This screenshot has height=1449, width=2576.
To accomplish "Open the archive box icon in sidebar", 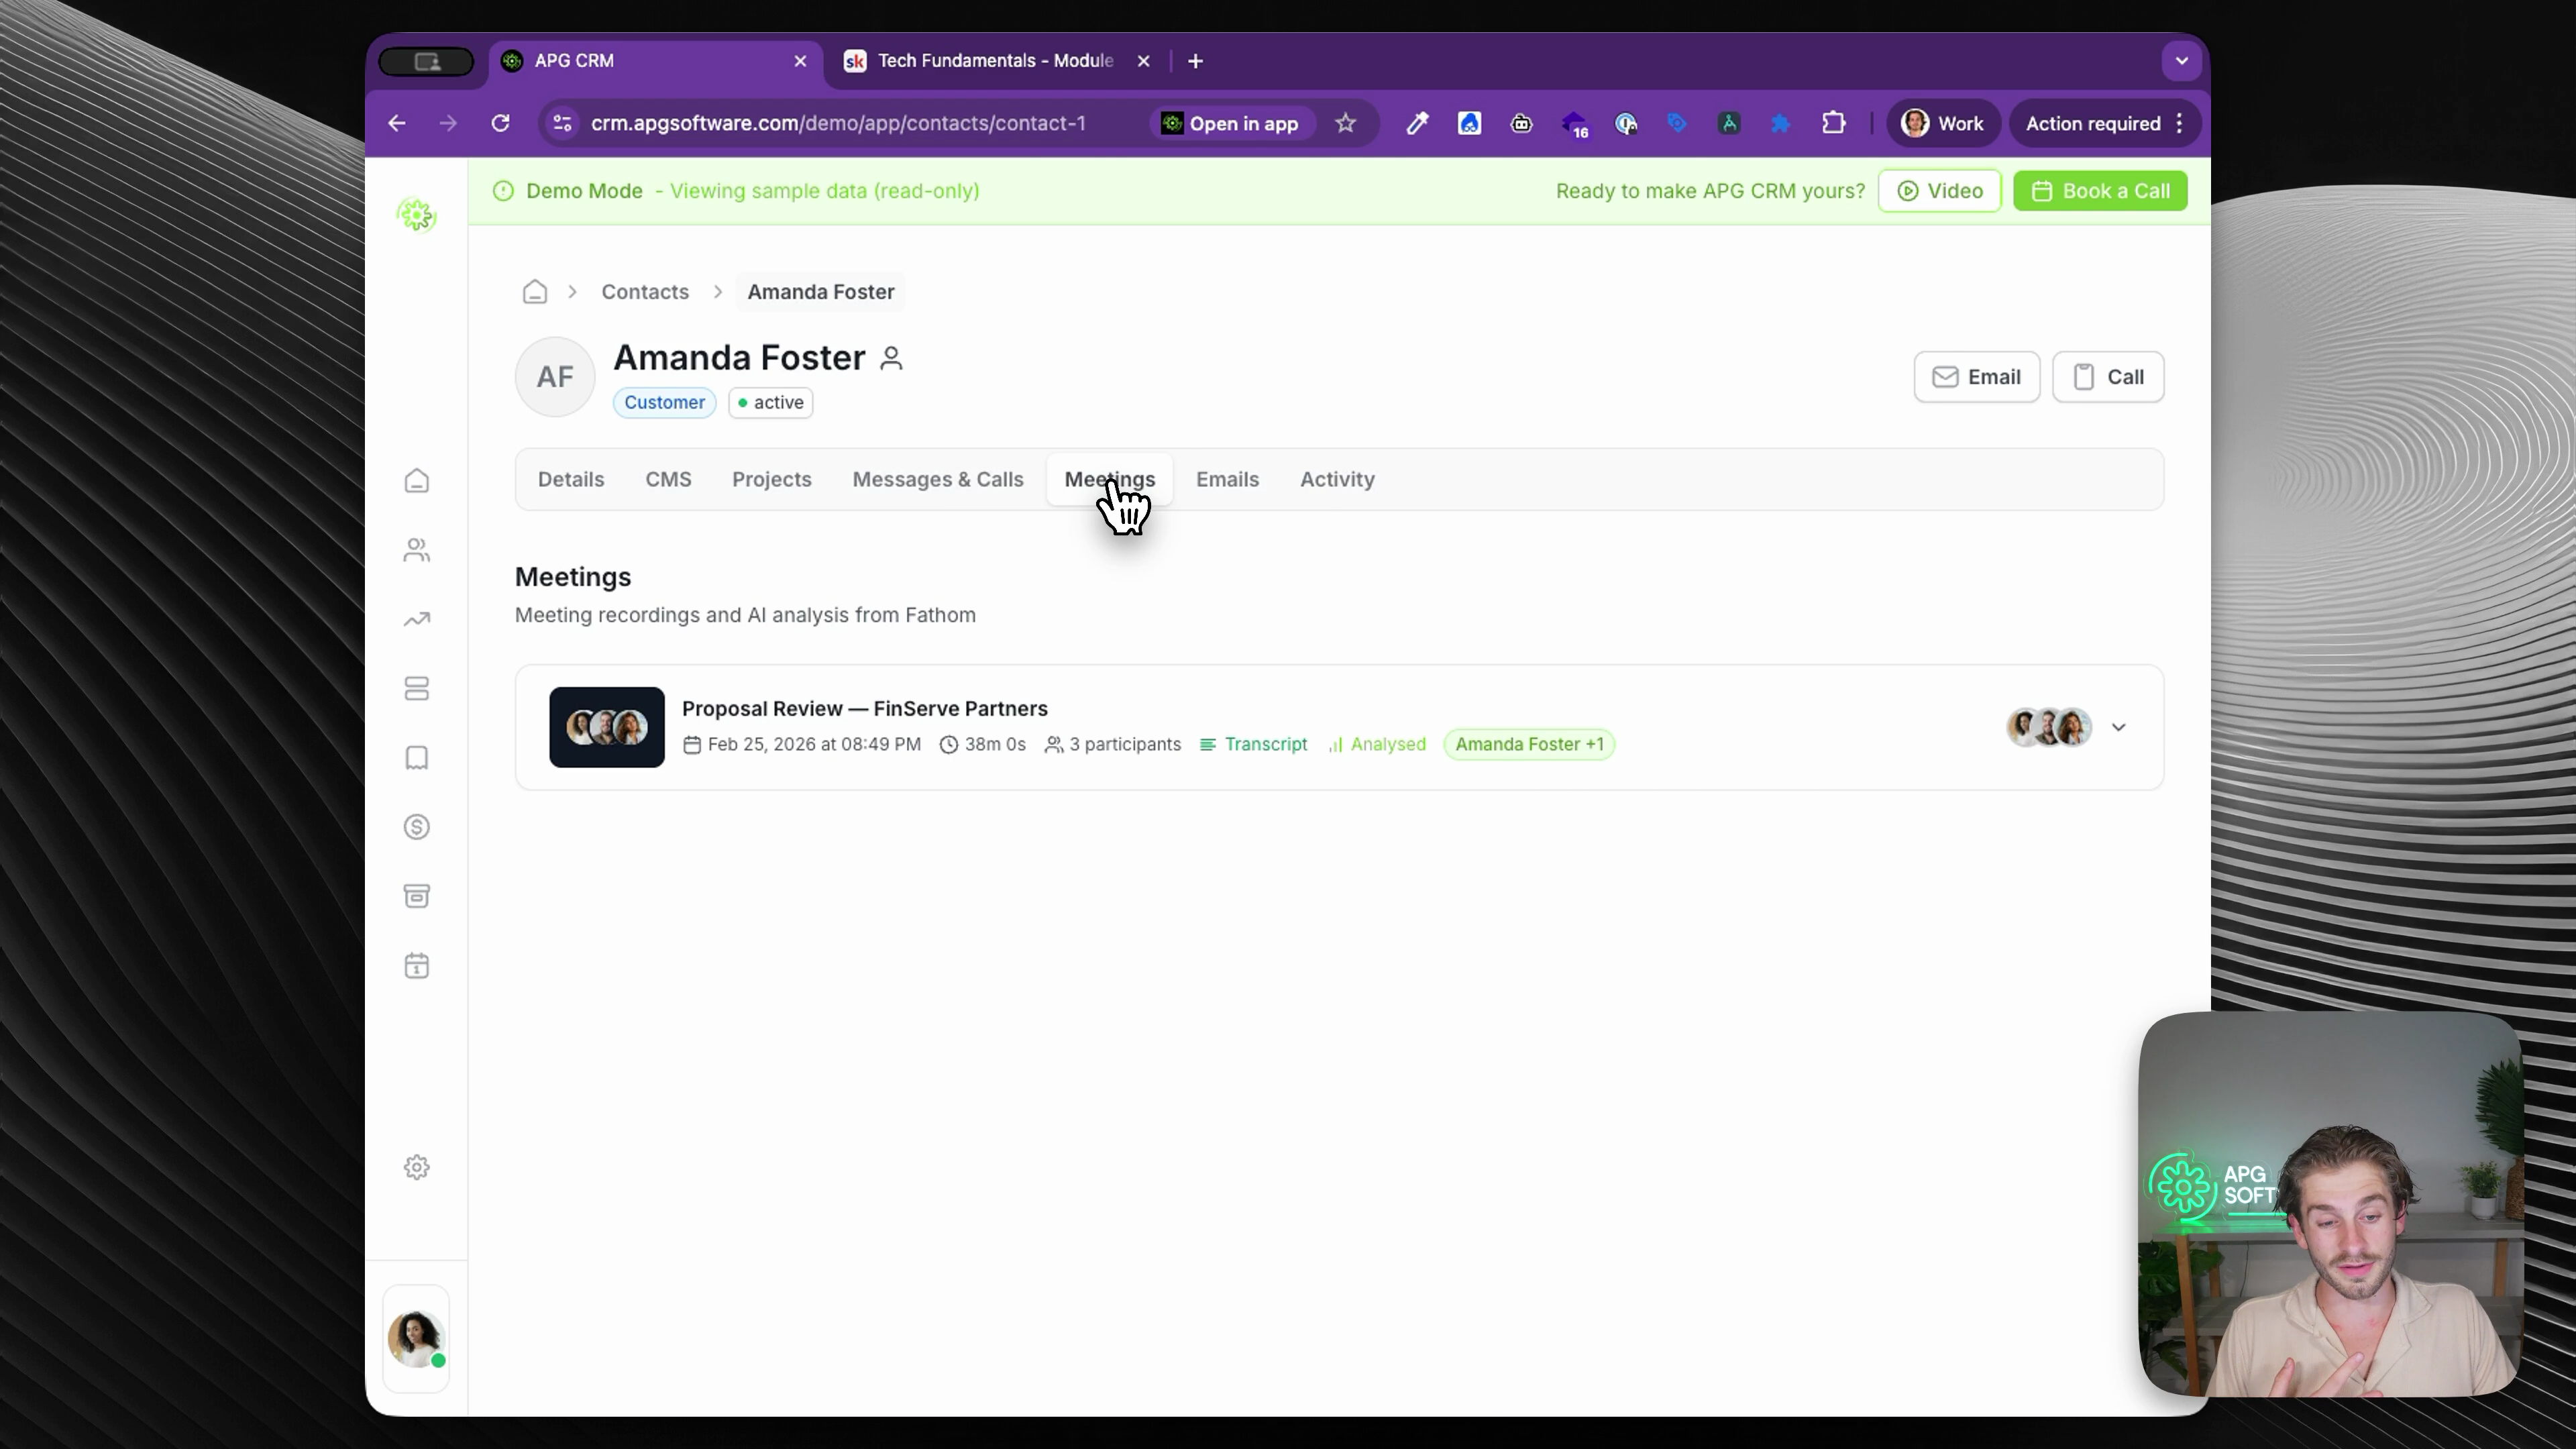I will pos(416,896).
